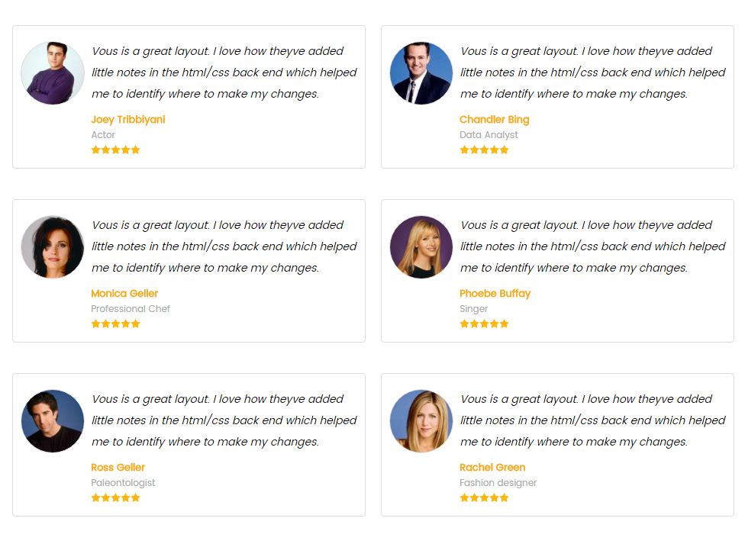The height and width of the screenshot is (544, 745).
Task: Click the third star under Chandler Bing
Action: 484,150
